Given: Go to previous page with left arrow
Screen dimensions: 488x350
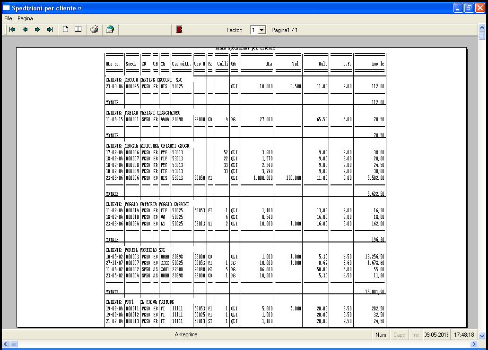Looking at the screenshot, I should coord(25,30).
